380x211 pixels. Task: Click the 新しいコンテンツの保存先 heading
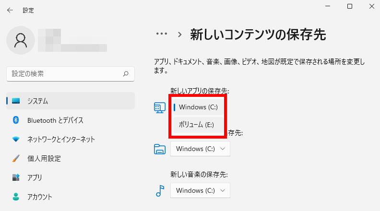[x=258, y=35]
